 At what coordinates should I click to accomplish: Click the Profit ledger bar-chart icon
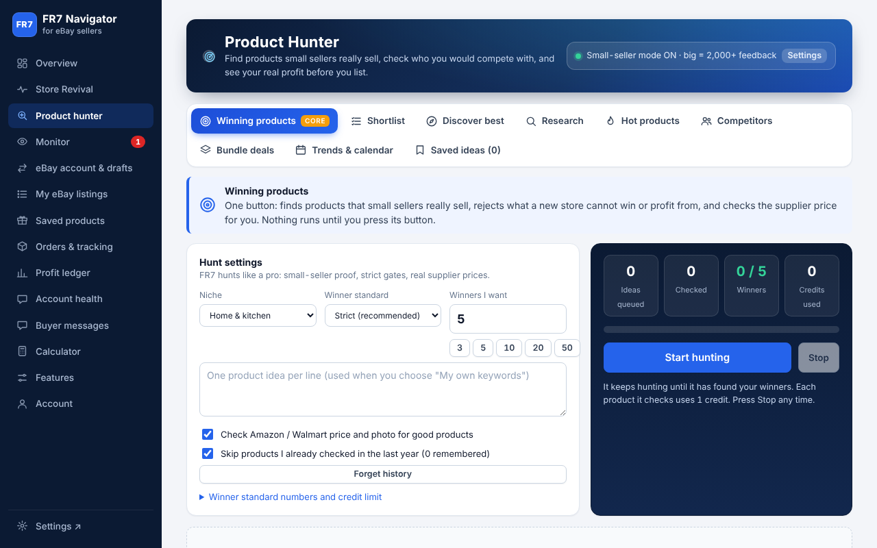point(23,273)
